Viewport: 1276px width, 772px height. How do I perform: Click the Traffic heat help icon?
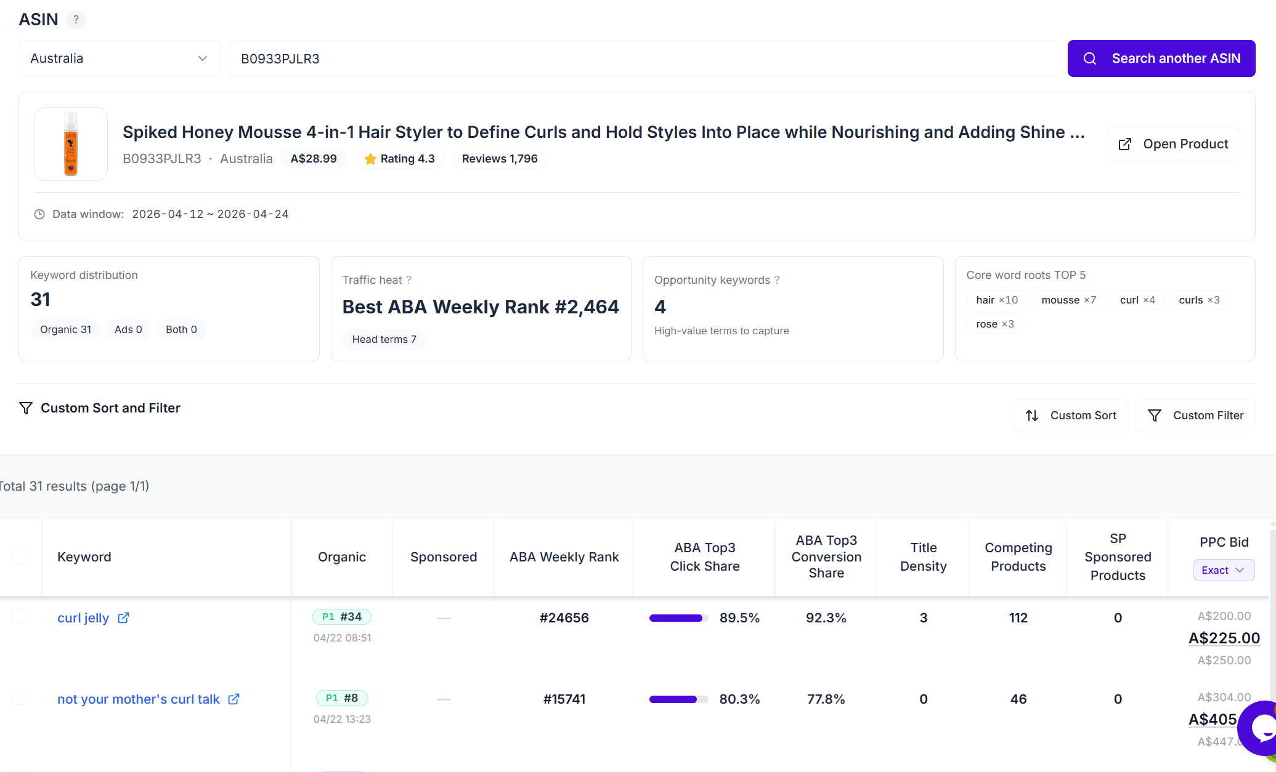[408, 280]
